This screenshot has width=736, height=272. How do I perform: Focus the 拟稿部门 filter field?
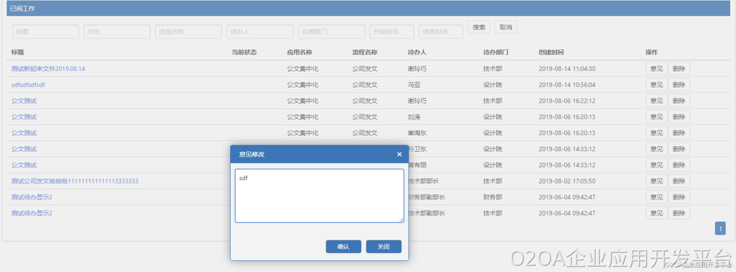[331, 32]
